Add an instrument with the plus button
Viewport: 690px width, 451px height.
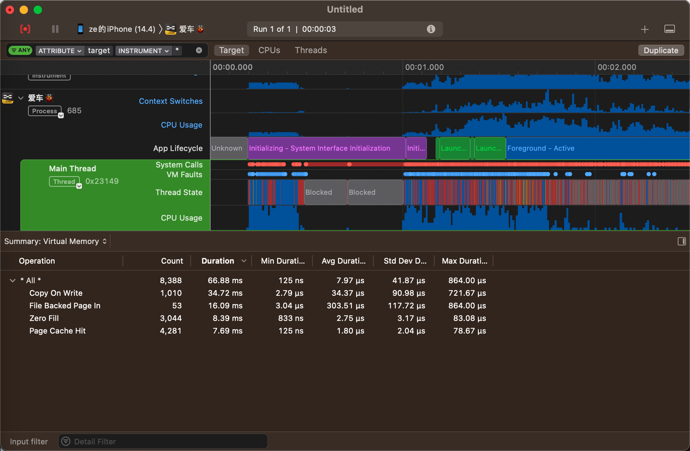[x=645, y=29]
